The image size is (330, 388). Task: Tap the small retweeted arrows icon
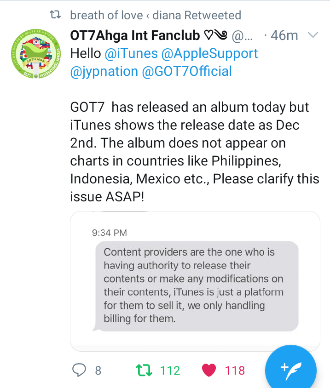click(x=55, y=15)
